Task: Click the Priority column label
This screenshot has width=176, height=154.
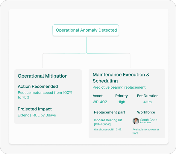Action: [122, 96]
